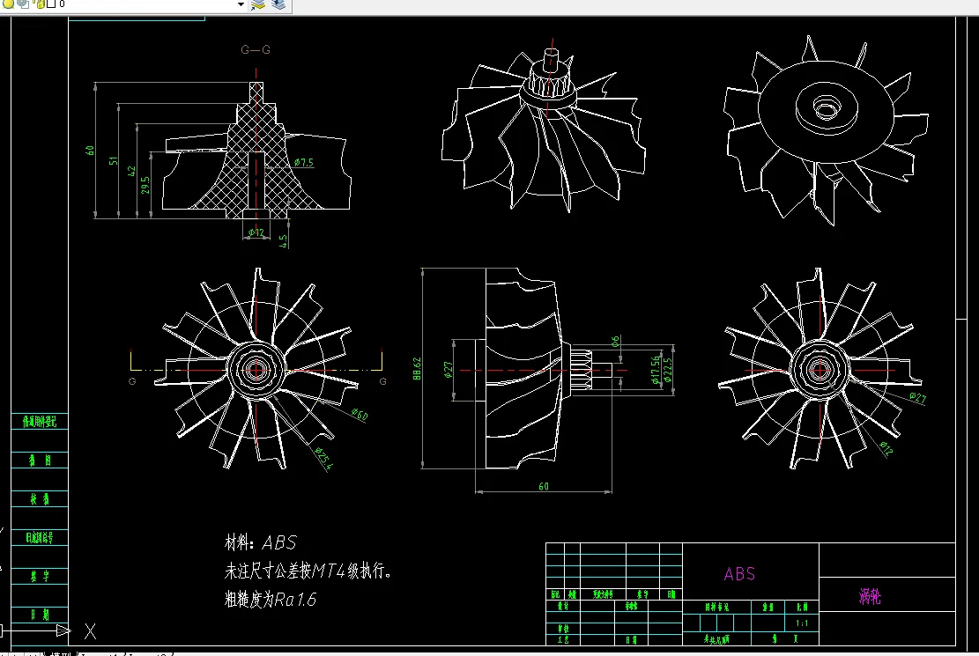Pick the top-right back-side isometric turbine view
Viewport: 979px width, 656px height.
[826, 129]
